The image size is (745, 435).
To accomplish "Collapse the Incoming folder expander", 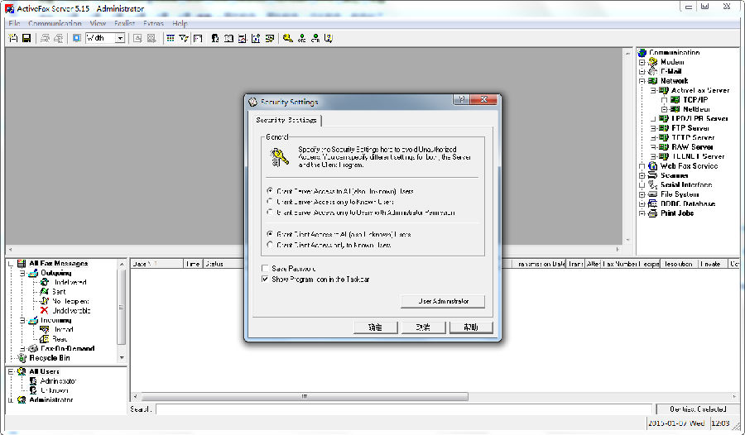I will pyautogui.click(x=22, y=321).
